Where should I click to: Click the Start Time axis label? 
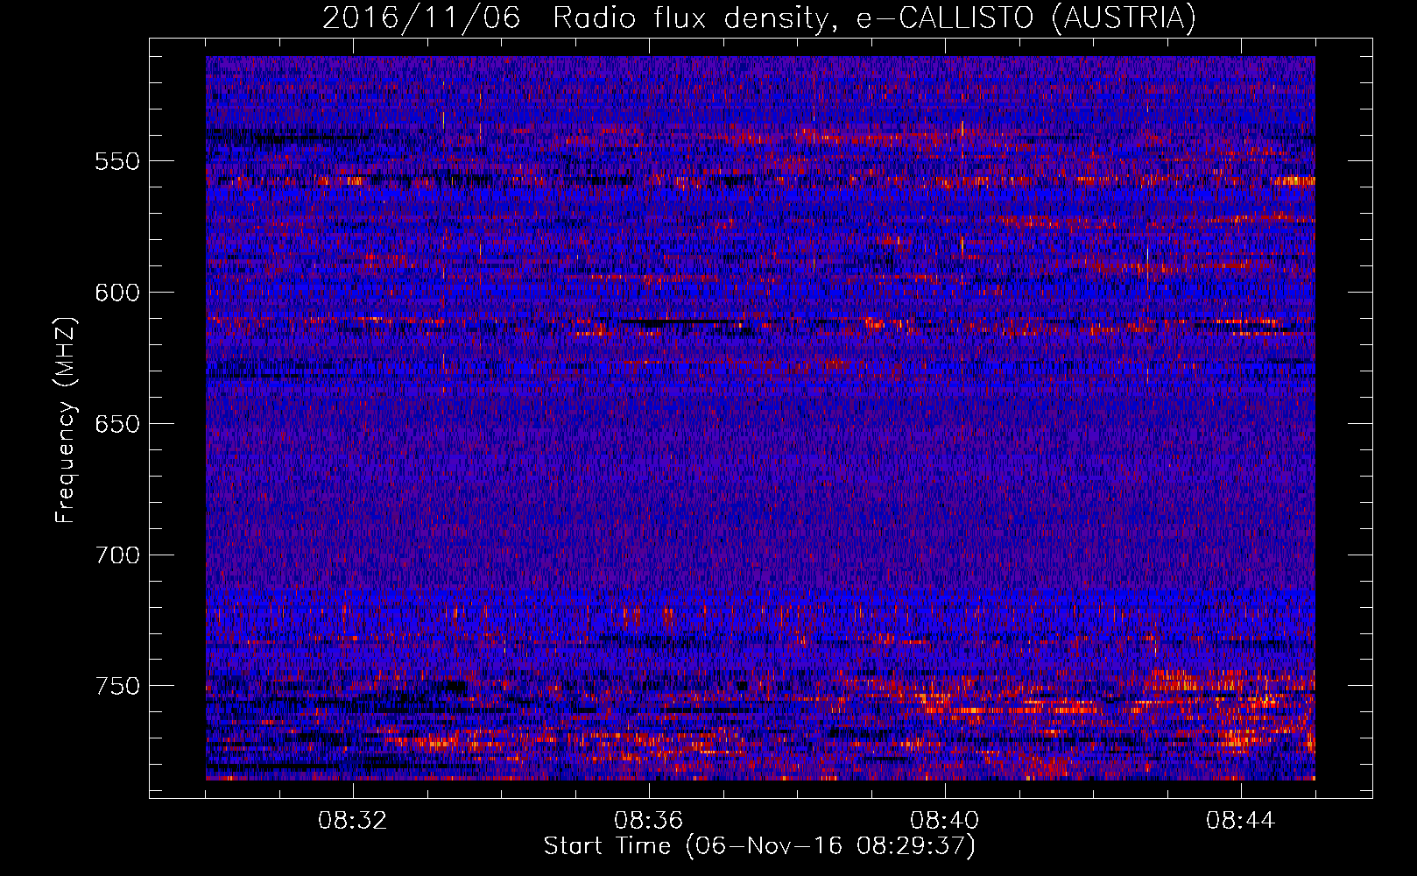coord(759,846)
